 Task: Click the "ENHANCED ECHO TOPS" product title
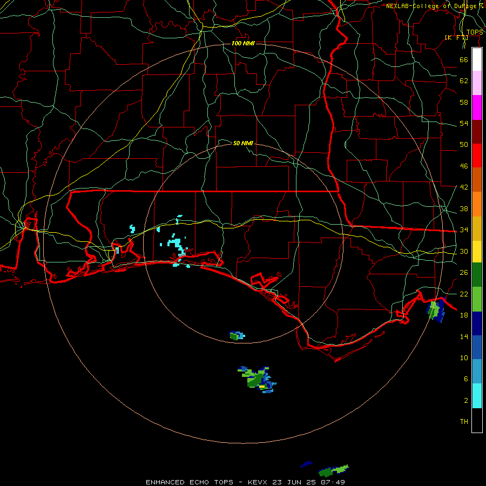click(190, 482)
